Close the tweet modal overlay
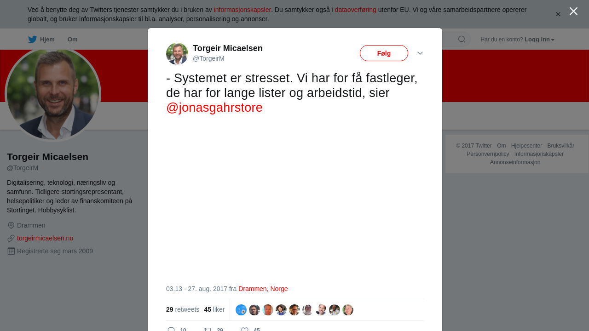Image resolution: width=589 pixels, height=331 pixels. click(573, 11)
